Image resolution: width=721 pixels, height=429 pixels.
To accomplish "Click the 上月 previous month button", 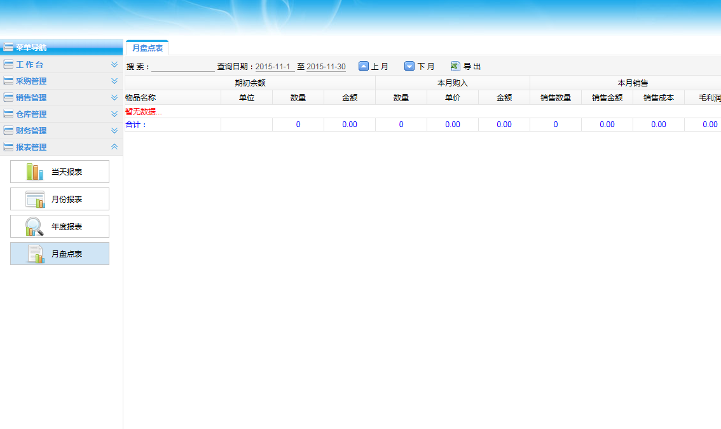I will tap(380, 67).
